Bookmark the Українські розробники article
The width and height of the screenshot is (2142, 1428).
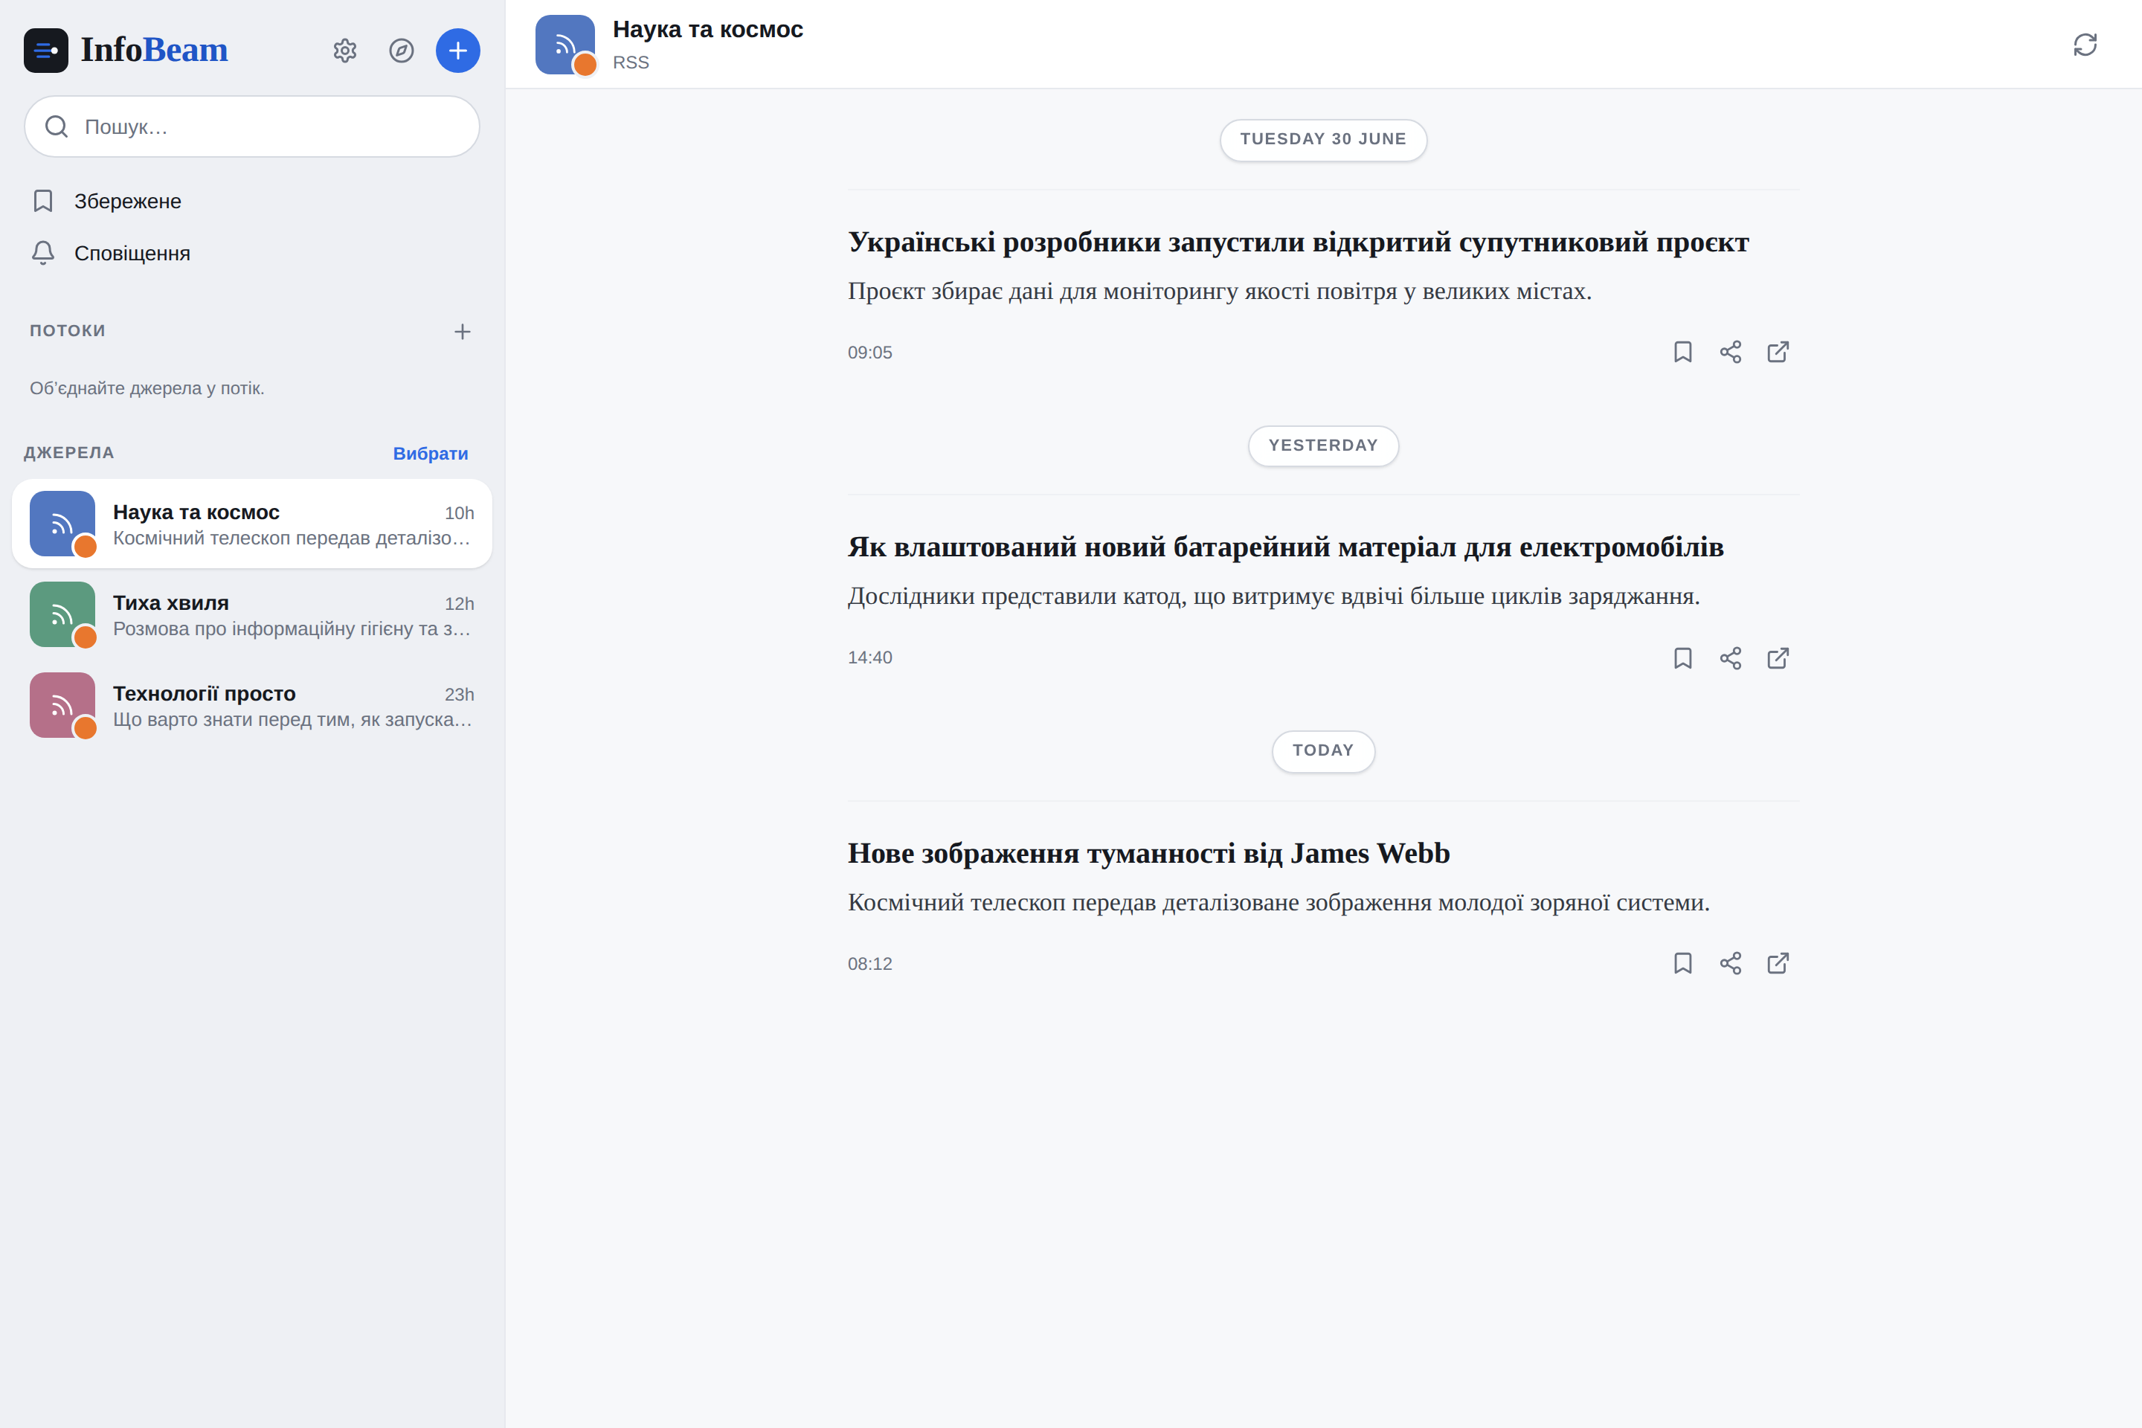pyautogui.click(x=1683, y=353)
